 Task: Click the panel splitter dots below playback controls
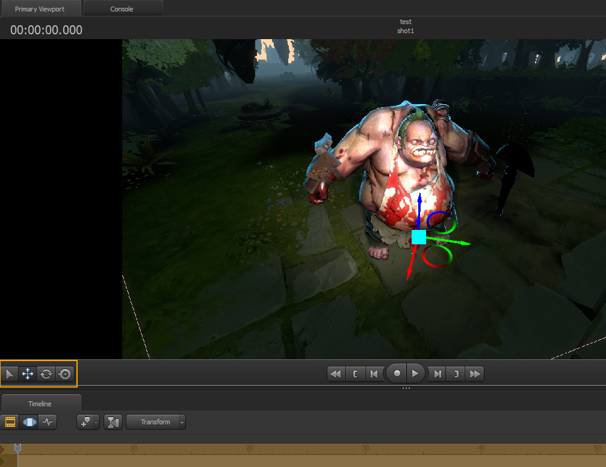point(406,388)
